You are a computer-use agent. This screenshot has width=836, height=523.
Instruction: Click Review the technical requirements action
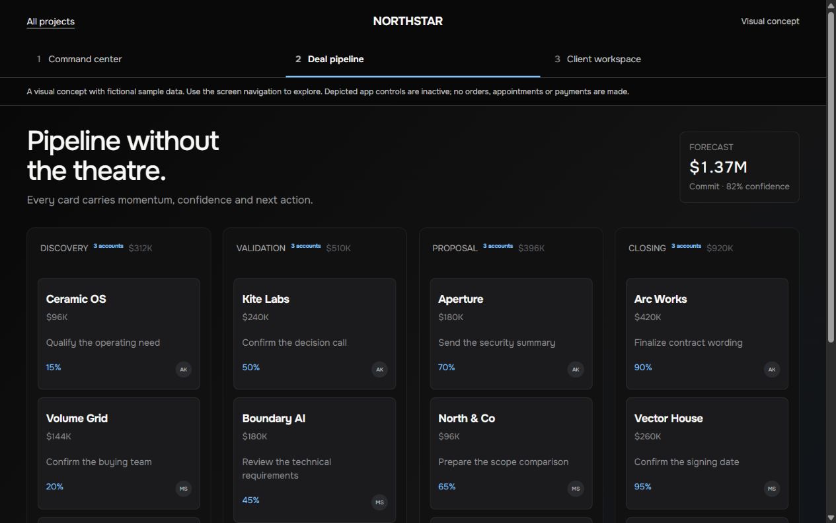[x=287, y=468]
